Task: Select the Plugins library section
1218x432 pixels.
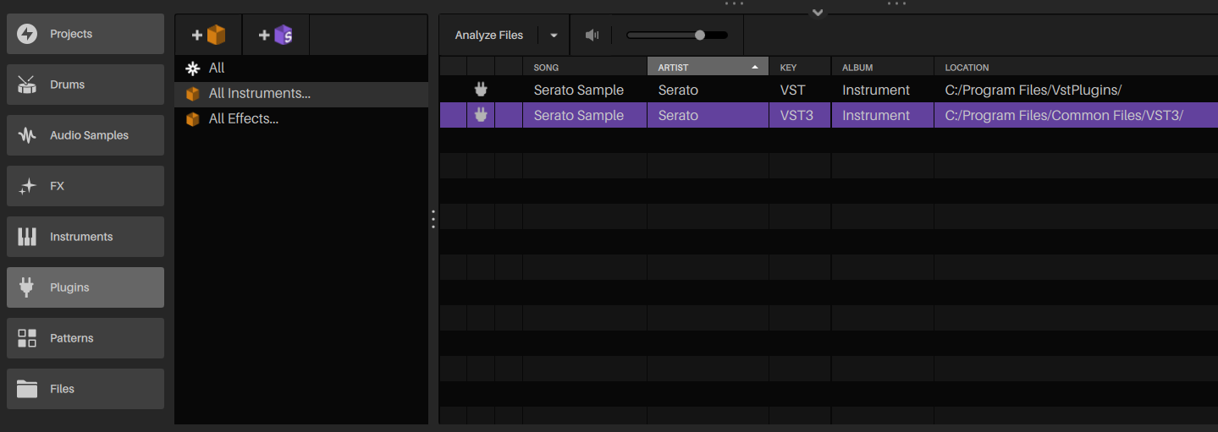Action: (x=85, y=287)
